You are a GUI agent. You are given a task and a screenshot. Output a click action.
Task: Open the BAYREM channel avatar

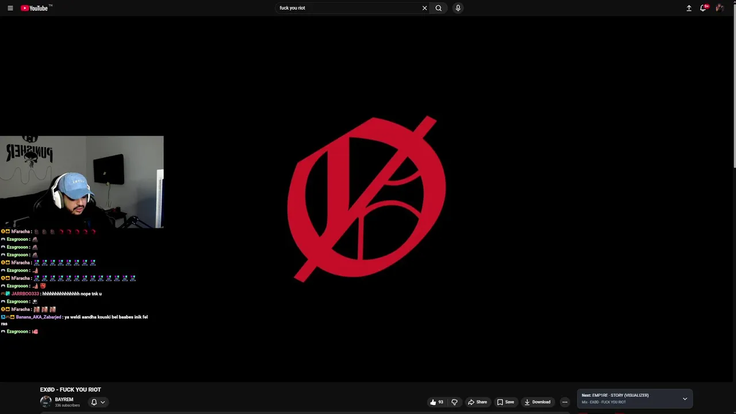tap(45, 401)
